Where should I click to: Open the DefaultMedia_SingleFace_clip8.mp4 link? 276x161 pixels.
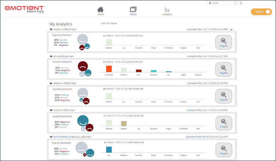point(72,137)
